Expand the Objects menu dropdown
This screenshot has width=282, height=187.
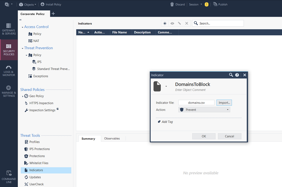27,5
